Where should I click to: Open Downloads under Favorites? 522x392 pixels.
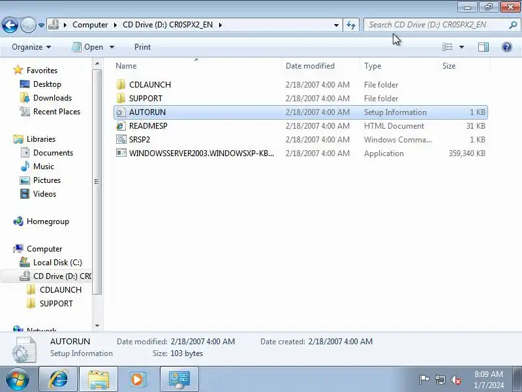point(52,97)
